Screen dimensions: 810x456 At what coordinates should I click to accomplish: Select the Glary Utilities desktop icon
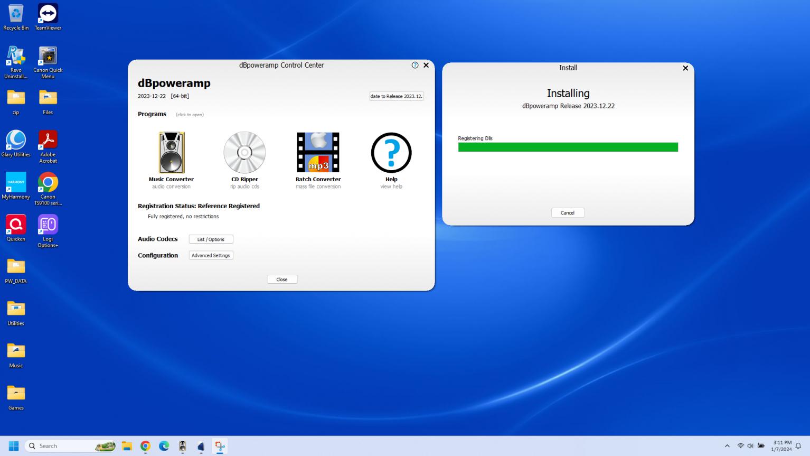pyautogui.click(x=16, y=144)
